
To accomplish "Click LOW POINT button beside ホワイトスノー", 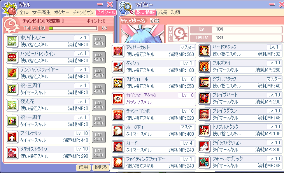I will [99, 42].
